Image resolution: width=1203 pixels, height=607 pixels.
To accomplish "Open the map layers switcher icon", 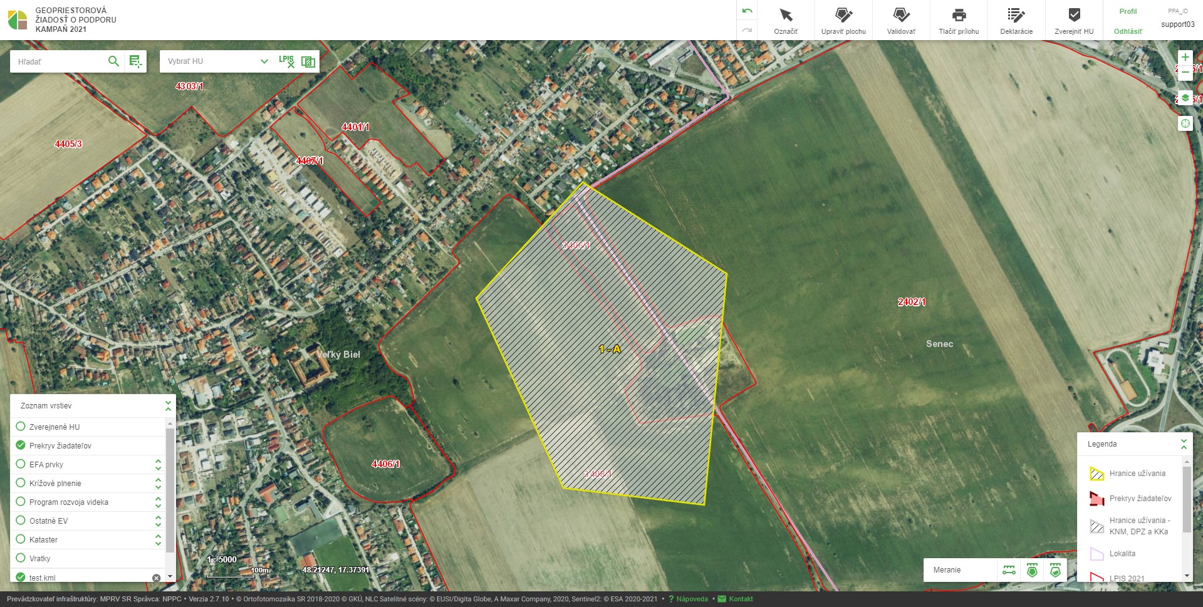I will 1185,98.
